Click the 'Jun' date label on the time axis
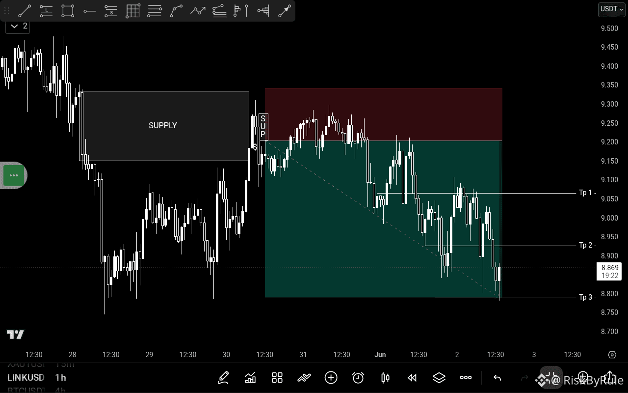The width and height of the screenshot is (628, 393). click(x=380, y=355)
